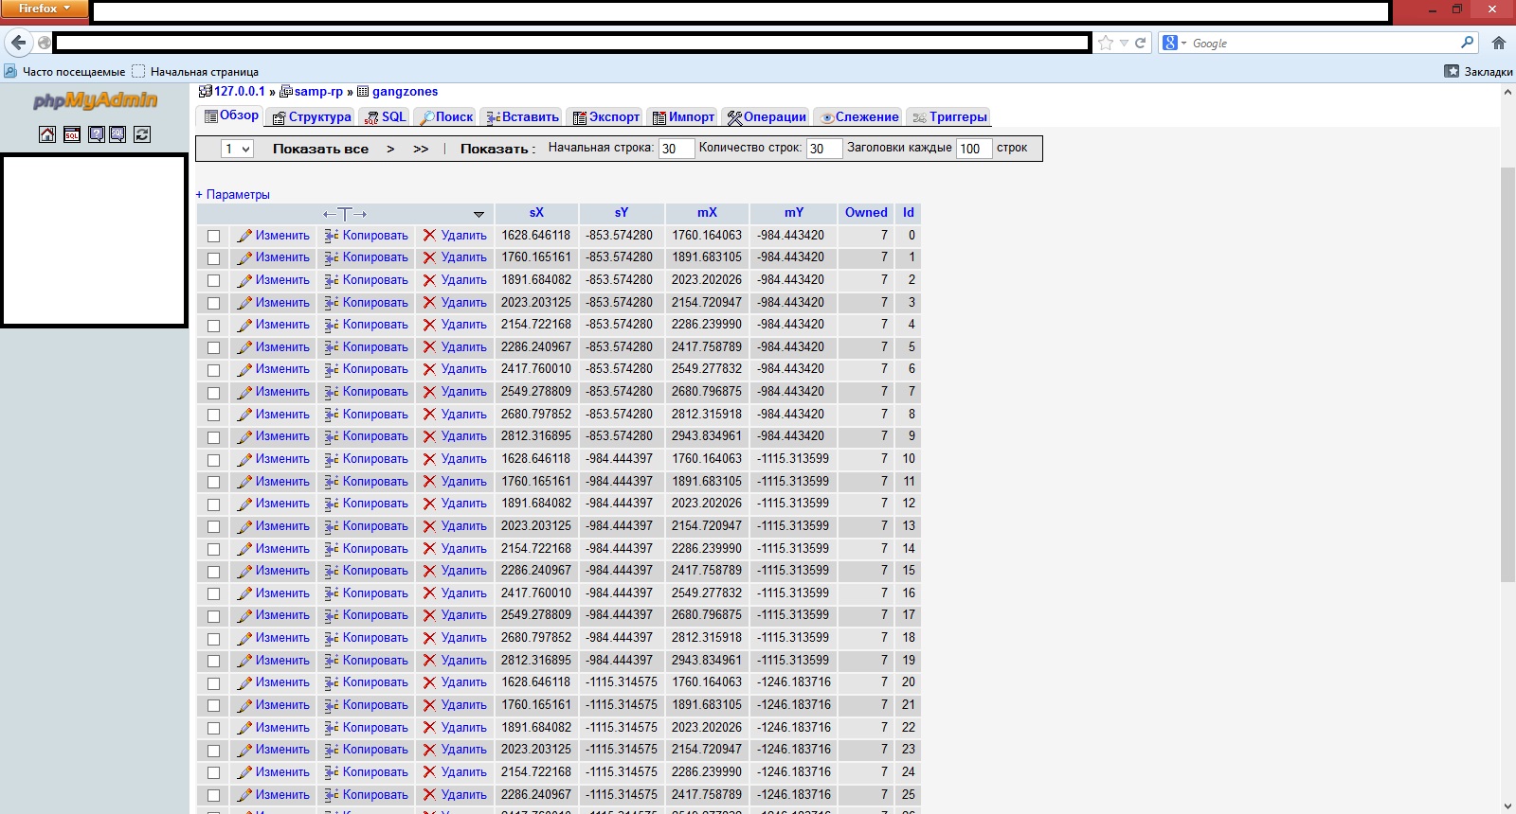Screen dimensions: 1516x814
Task: Reload page with browser refresh icon
Action: pyautogui.click(x=1141, y=43)
